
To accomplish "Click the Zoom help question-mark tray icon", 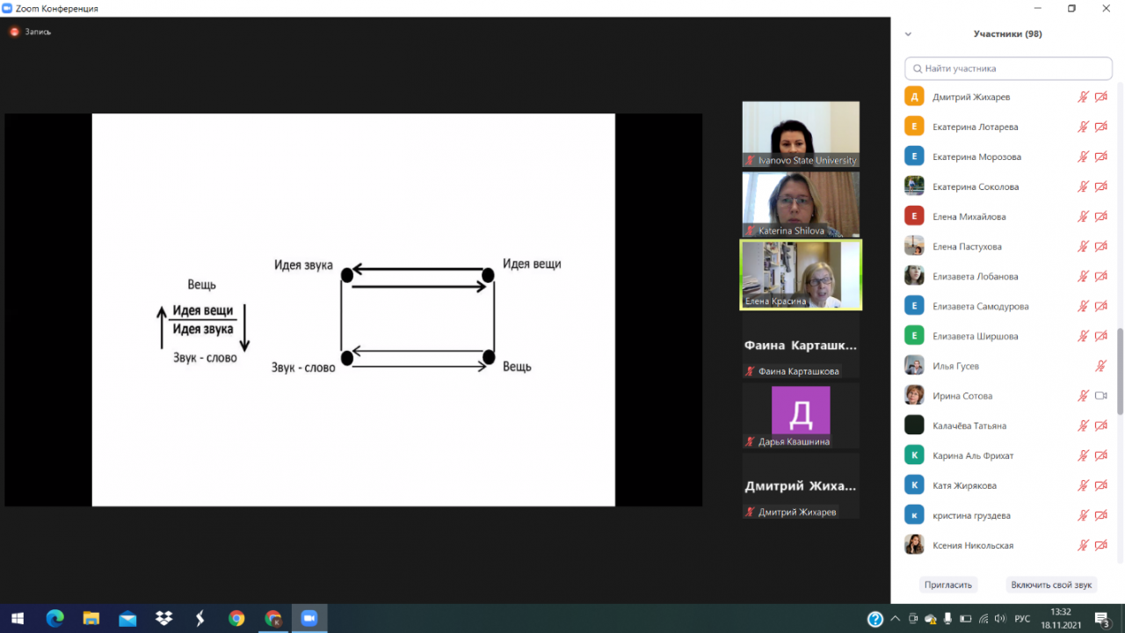I will tap(875, 619).
